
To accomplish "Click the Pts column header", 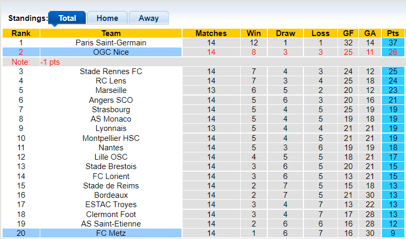I will click(392, 33).
